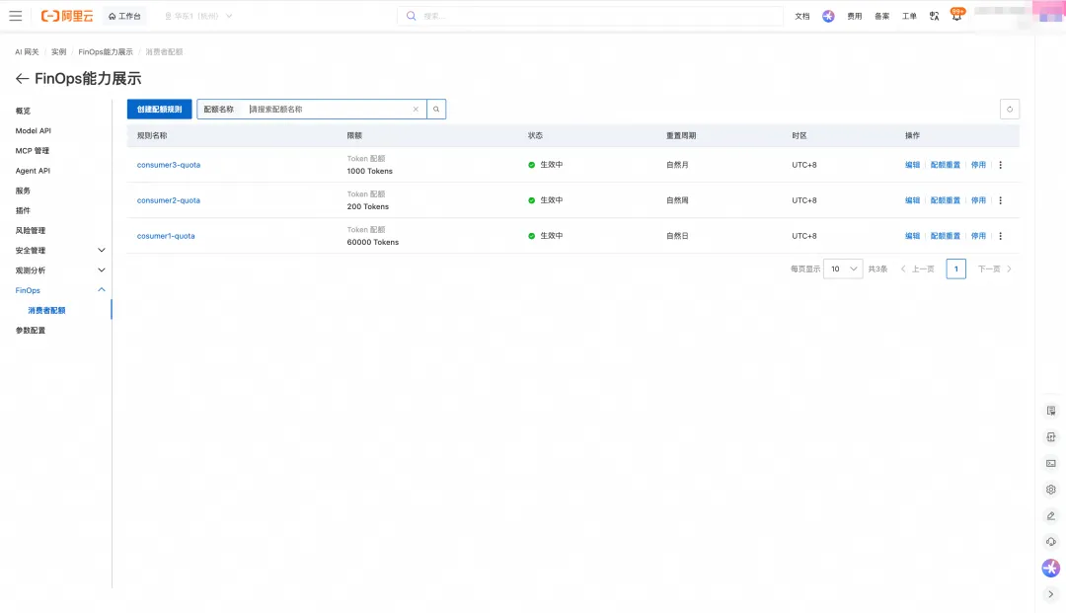Click the purple AI assistant icon in header
Viewport: 1066px width, 613px height.
828,17
